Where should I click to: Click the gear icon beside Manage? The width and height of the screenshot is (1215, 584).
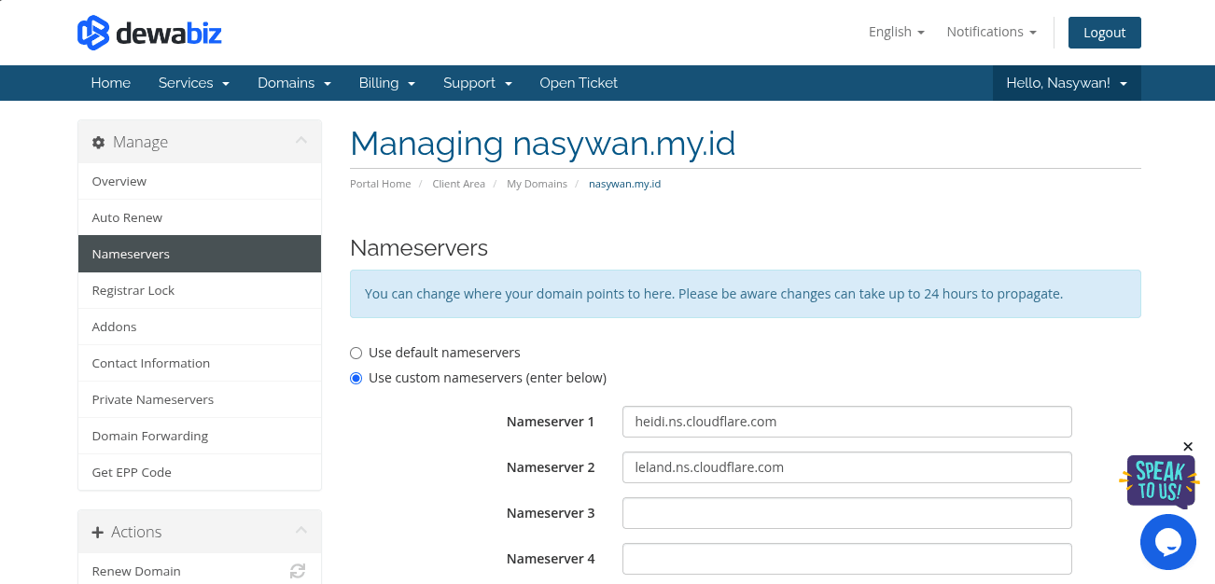tap(98, 142)
